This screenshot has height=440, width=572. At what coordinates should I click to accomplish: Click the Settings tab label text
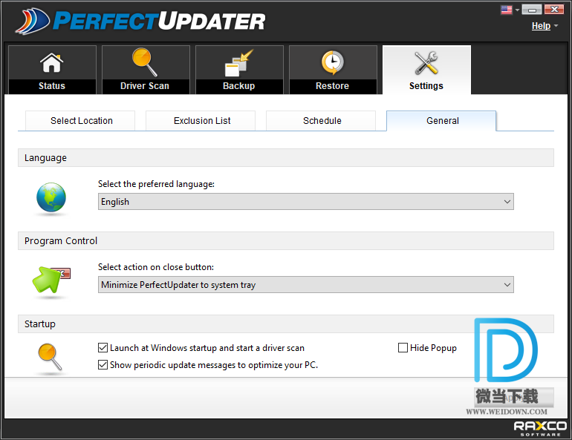426,86
